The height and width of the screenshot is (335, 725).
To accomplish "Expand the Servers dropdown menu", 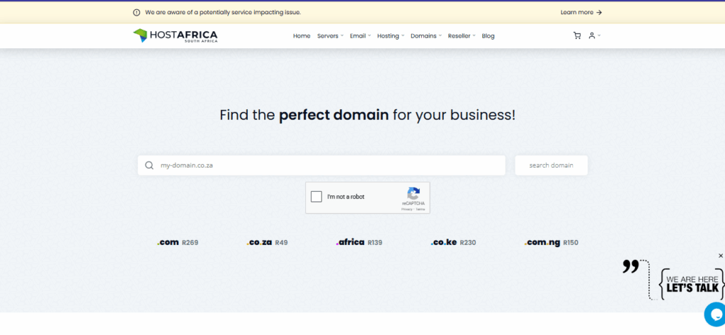I will pyautogui.click(x=330, y=35).
